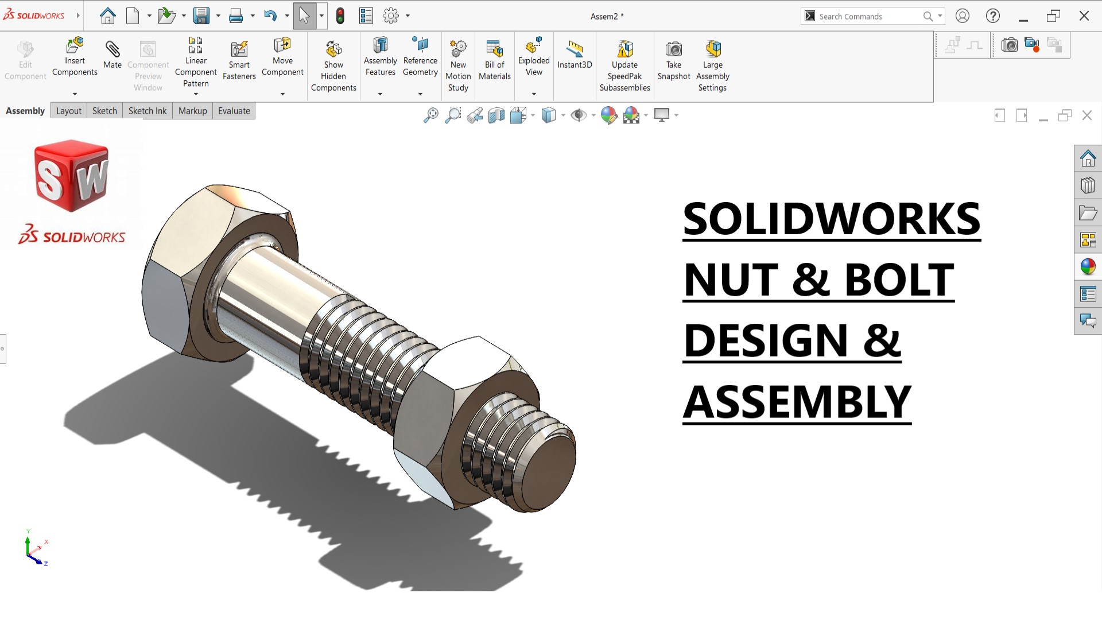Viewport: 1102px width, 620px height.
Task: Click Take Snapshot camera icon
Action: (673, 49)
